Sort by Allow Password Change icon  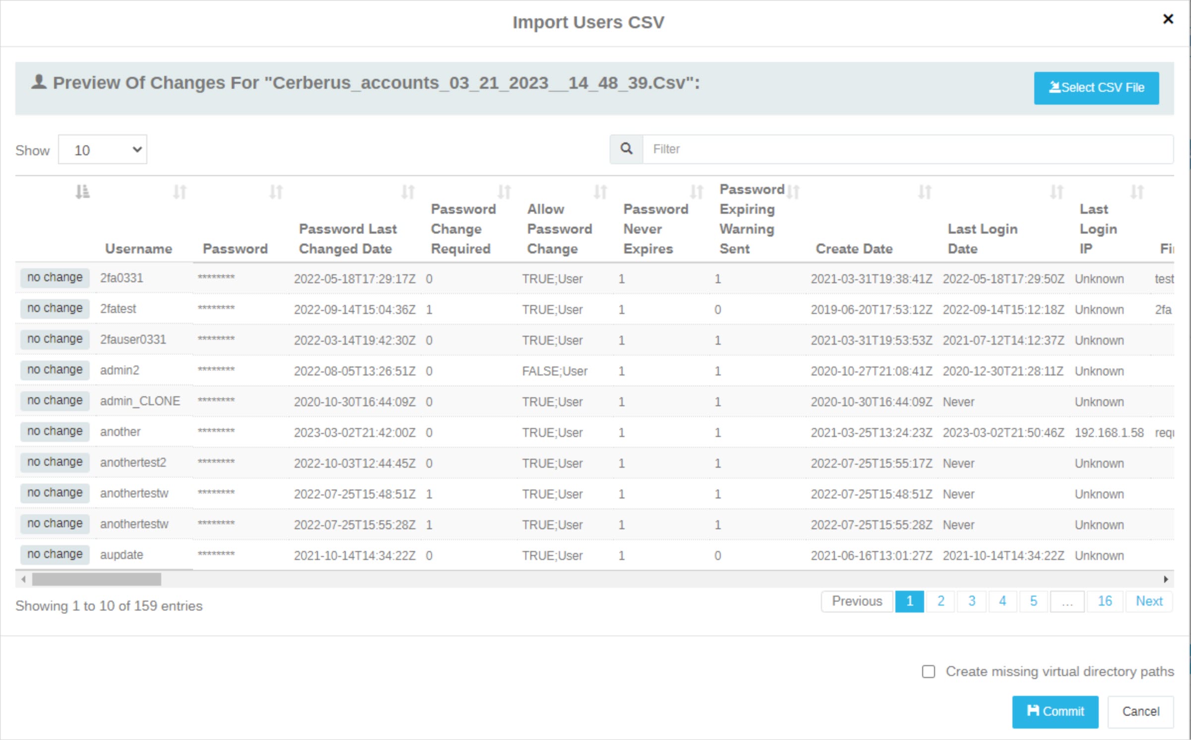coord(600,191)
